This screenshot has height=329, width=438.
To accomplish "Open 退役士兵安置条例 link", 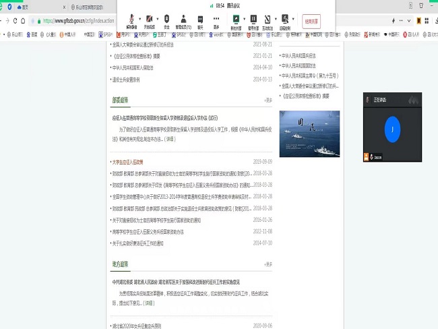I will pyautogui.click(x=126, y=80).
